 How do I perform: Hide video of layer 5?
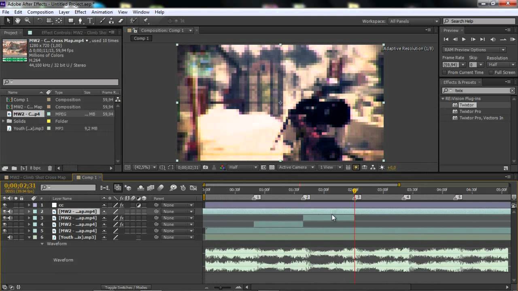pyautogui.click(x=5, y=231)
